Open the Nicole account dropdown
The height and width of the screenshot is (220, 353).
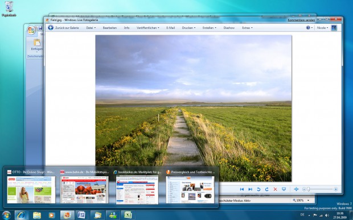pyautogui.click(x=322, y=28)
